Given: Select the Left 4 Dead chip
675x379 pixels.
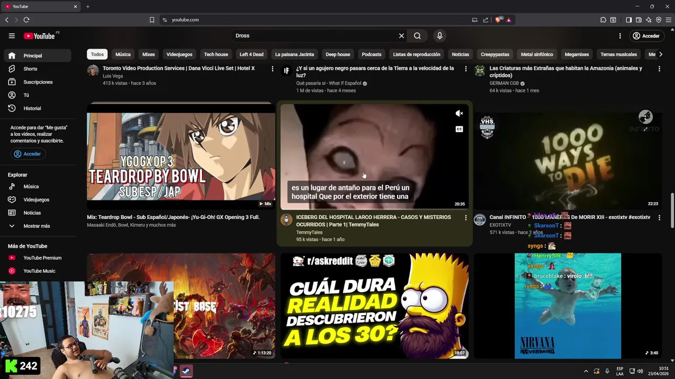Looking at the screenshot, I should click(x=252, y=54).
